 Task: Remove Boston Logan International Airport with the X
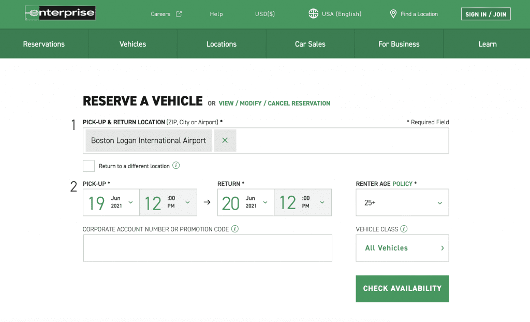225,140
